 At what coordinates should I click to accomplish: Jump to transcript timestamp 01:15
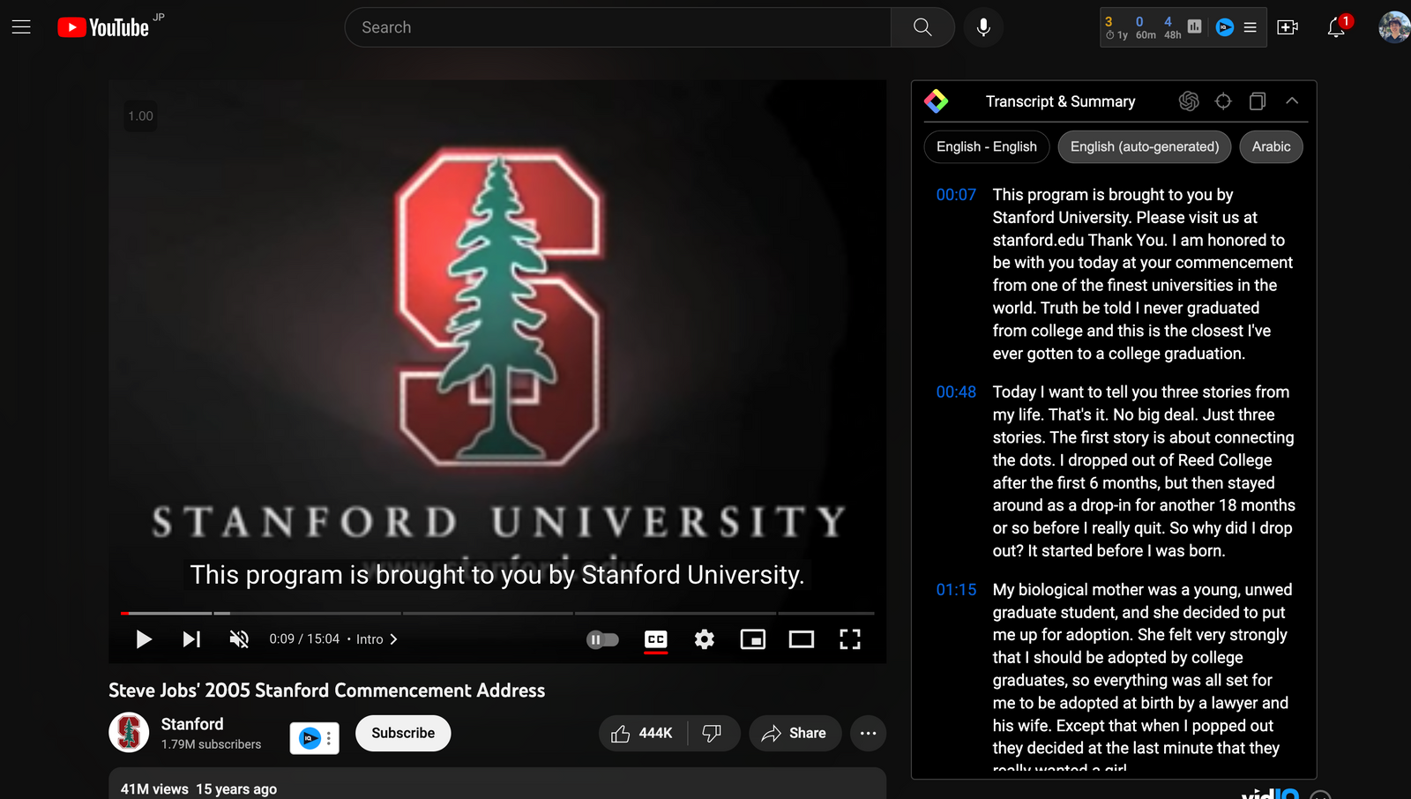click(956, 590)
